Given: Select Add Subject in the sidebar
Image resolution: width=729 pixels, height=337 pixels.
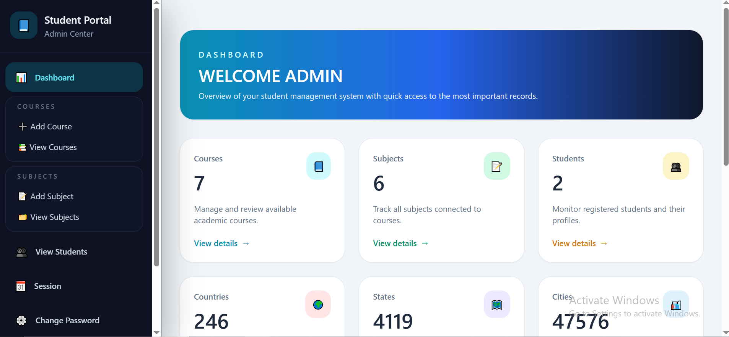Looking at the screenshot, I should coord(74,197).
